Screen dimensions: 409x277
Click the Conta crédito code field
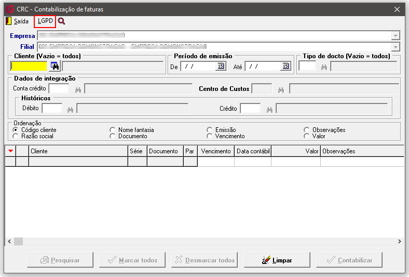coord(59,88)
